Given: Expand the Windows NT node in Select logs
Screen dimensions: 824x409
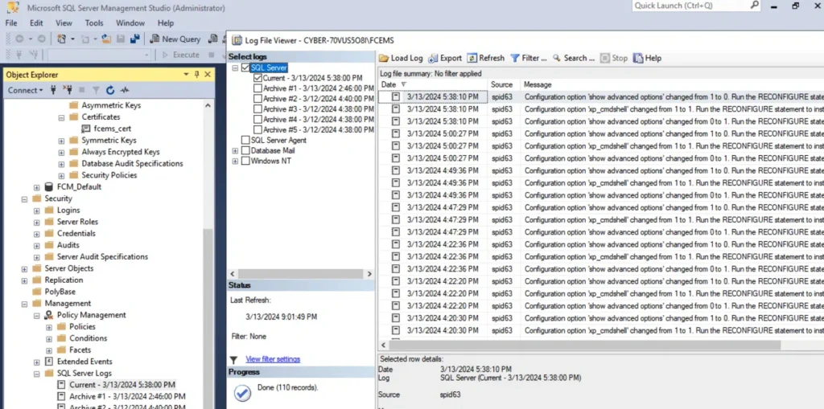Looking at the screenshot, I should point(235,162).
